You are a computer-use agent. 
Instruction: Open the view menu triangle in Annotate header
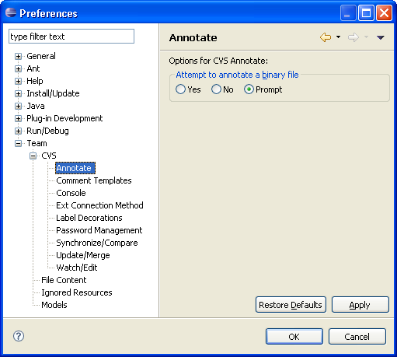tap(380, 37)
